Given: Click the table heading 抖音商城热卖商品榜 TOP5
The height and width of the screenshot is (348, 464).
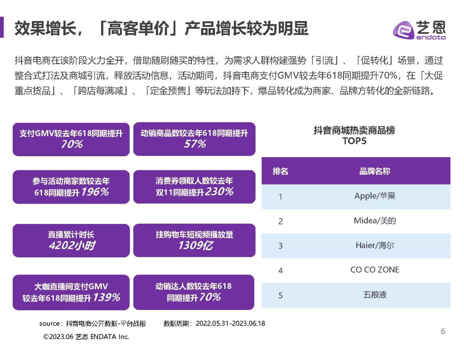Looking at the screenshot, I should coord(355,136).
